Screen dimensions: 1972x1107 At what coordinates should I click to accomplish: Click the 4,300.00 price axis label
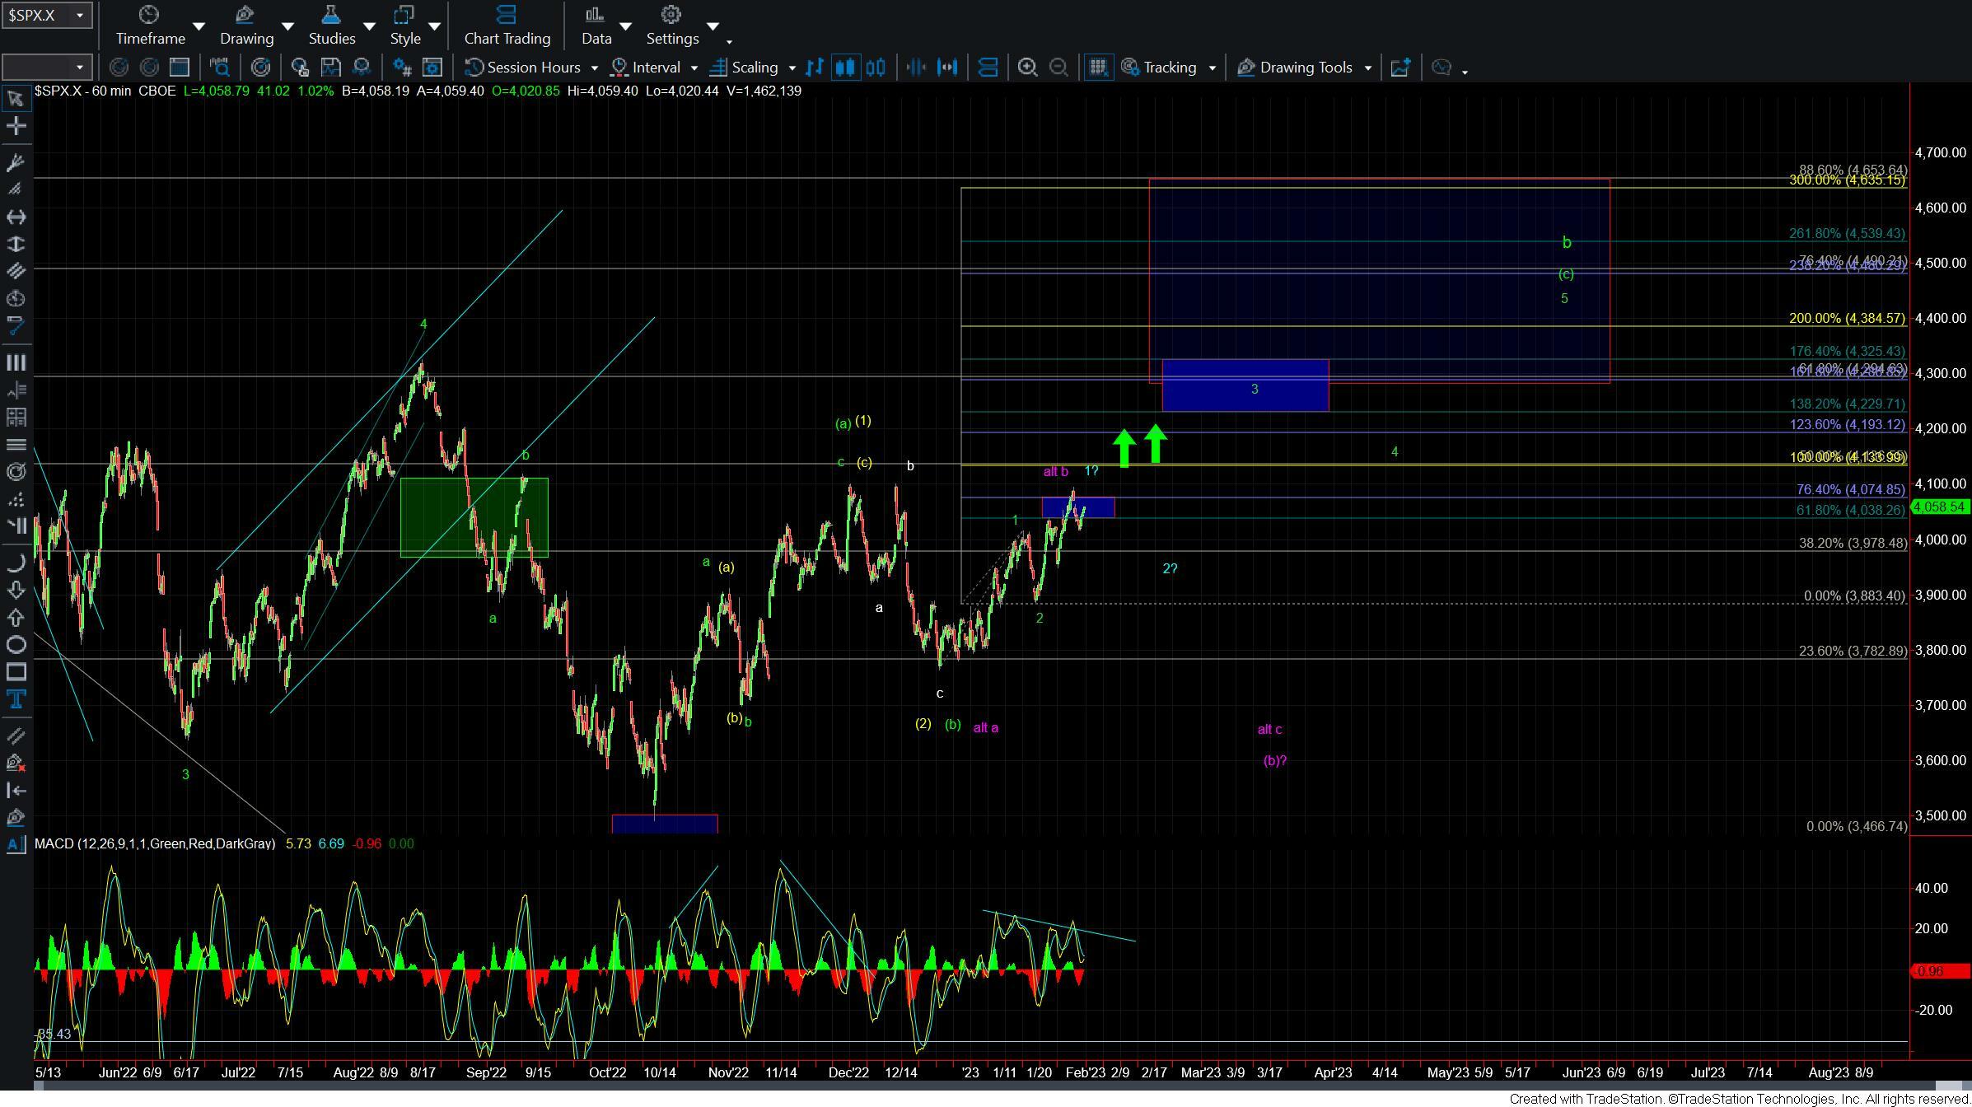pyautogui.click(x=1939, y=373)
